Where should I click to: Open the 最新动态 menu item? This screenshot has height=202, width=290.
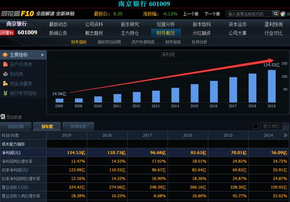coord(58,24)
